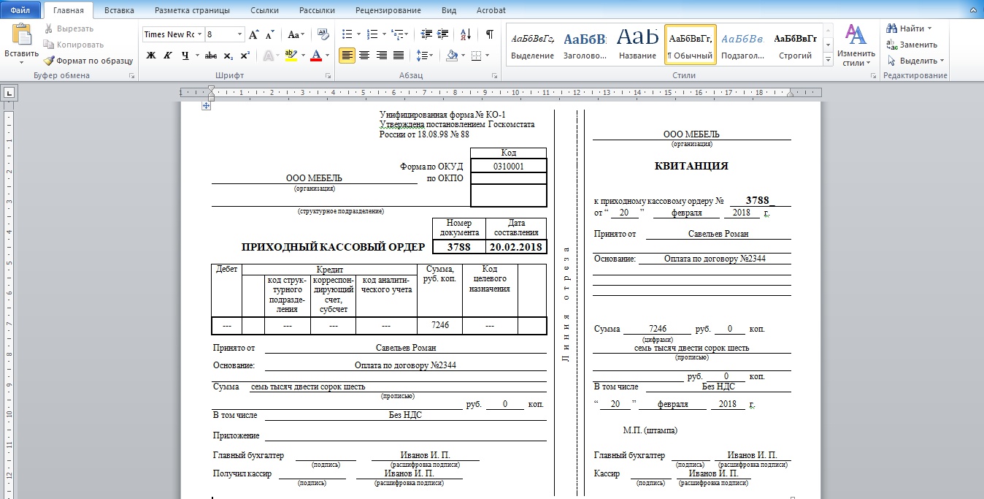Toggle Bold (Ж) formatting
The width and height of the screenshot is (984, 499).
[x=151, y=56]
